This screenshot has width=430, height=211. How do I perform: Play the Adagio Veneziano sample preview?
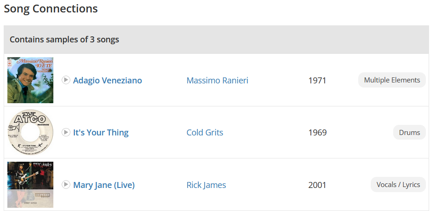click(x=66, y=80)
